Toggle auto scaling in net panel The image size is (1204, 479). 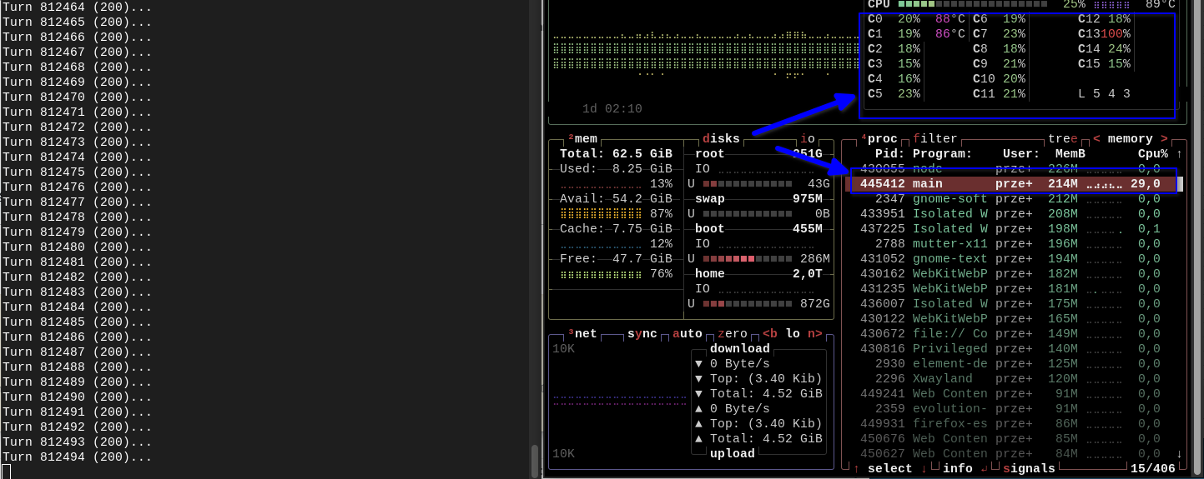tap(688, 334)
